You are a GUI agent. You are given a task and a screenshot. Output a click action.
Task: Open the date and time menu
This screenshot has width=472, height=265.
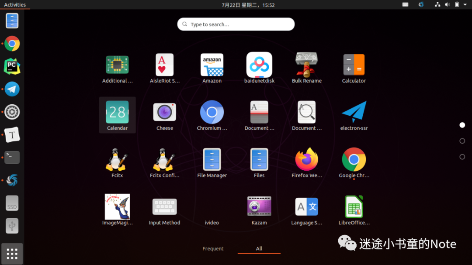[248, 5]
